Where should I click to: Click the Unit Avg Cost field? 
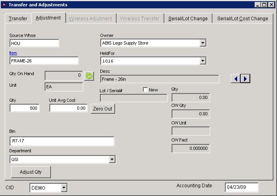click(68, 108)
